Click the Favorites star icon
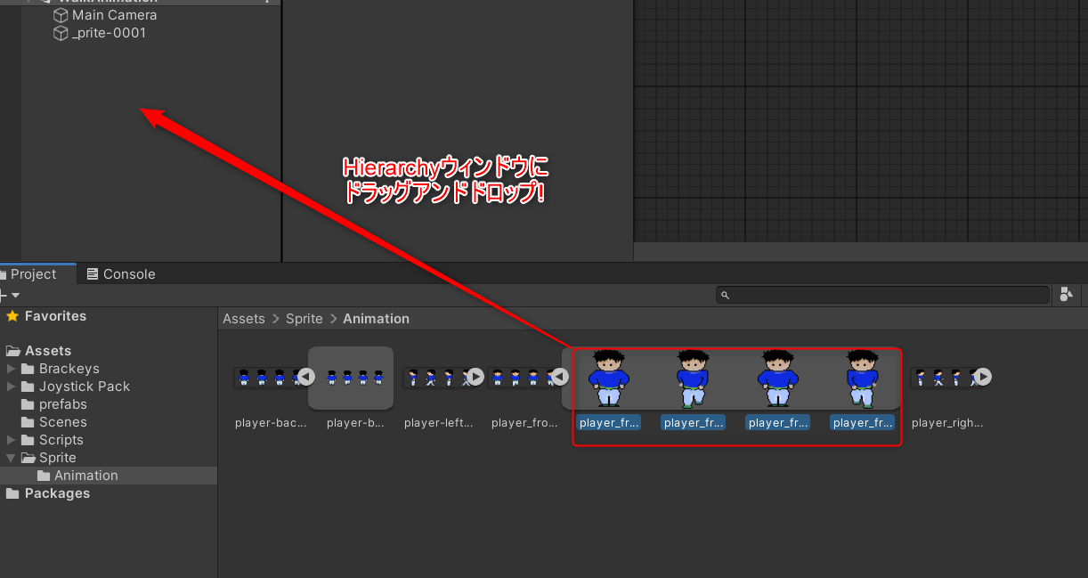The image size is (1088, 578). 12,315
